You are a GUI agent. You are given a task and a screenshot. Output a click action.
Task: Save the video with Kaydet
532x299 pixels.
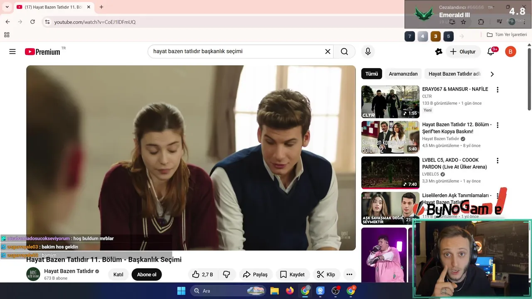click(x=292, y=274)
